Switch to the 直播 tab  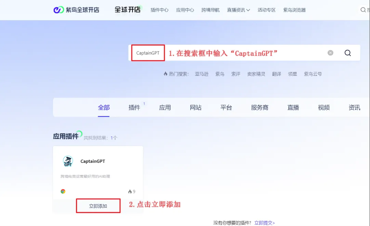tap(293, 108)
